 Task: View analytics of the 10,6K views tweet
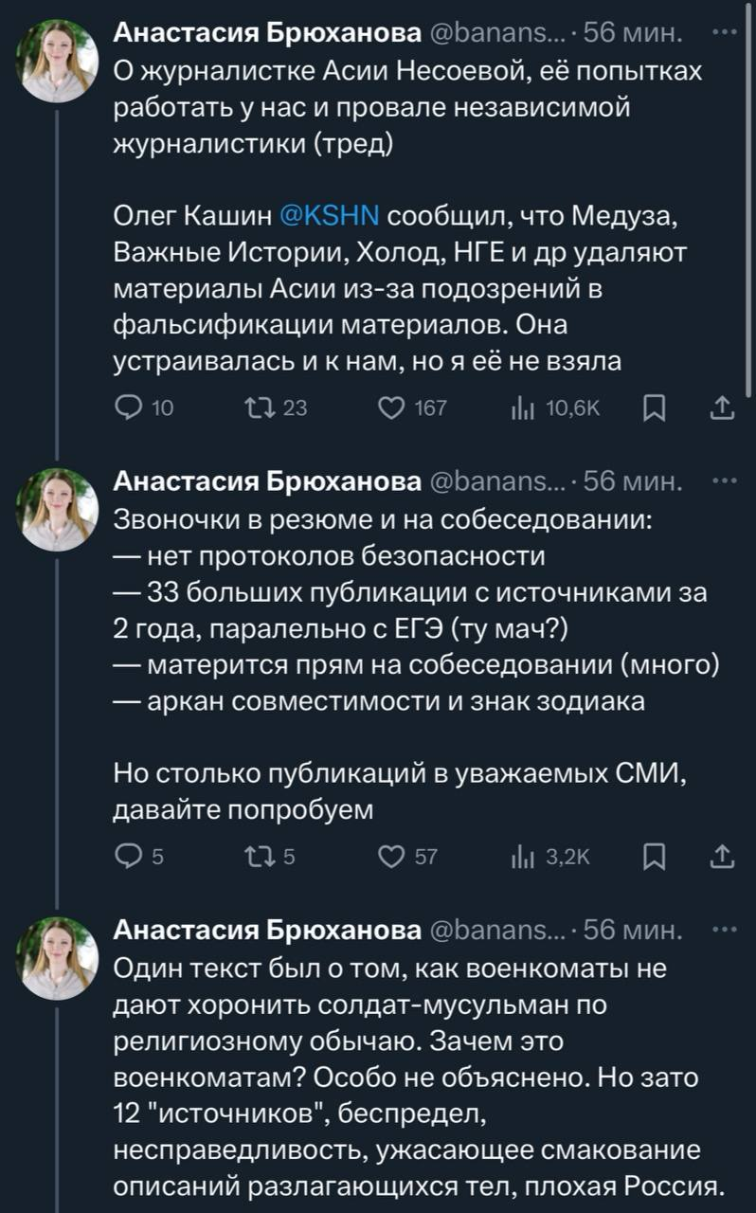tap(520, 408)
